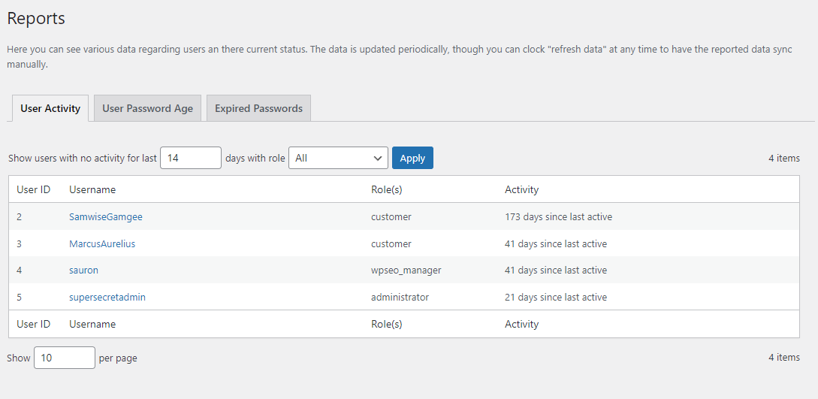Open sauron user link

coord(84,271)
